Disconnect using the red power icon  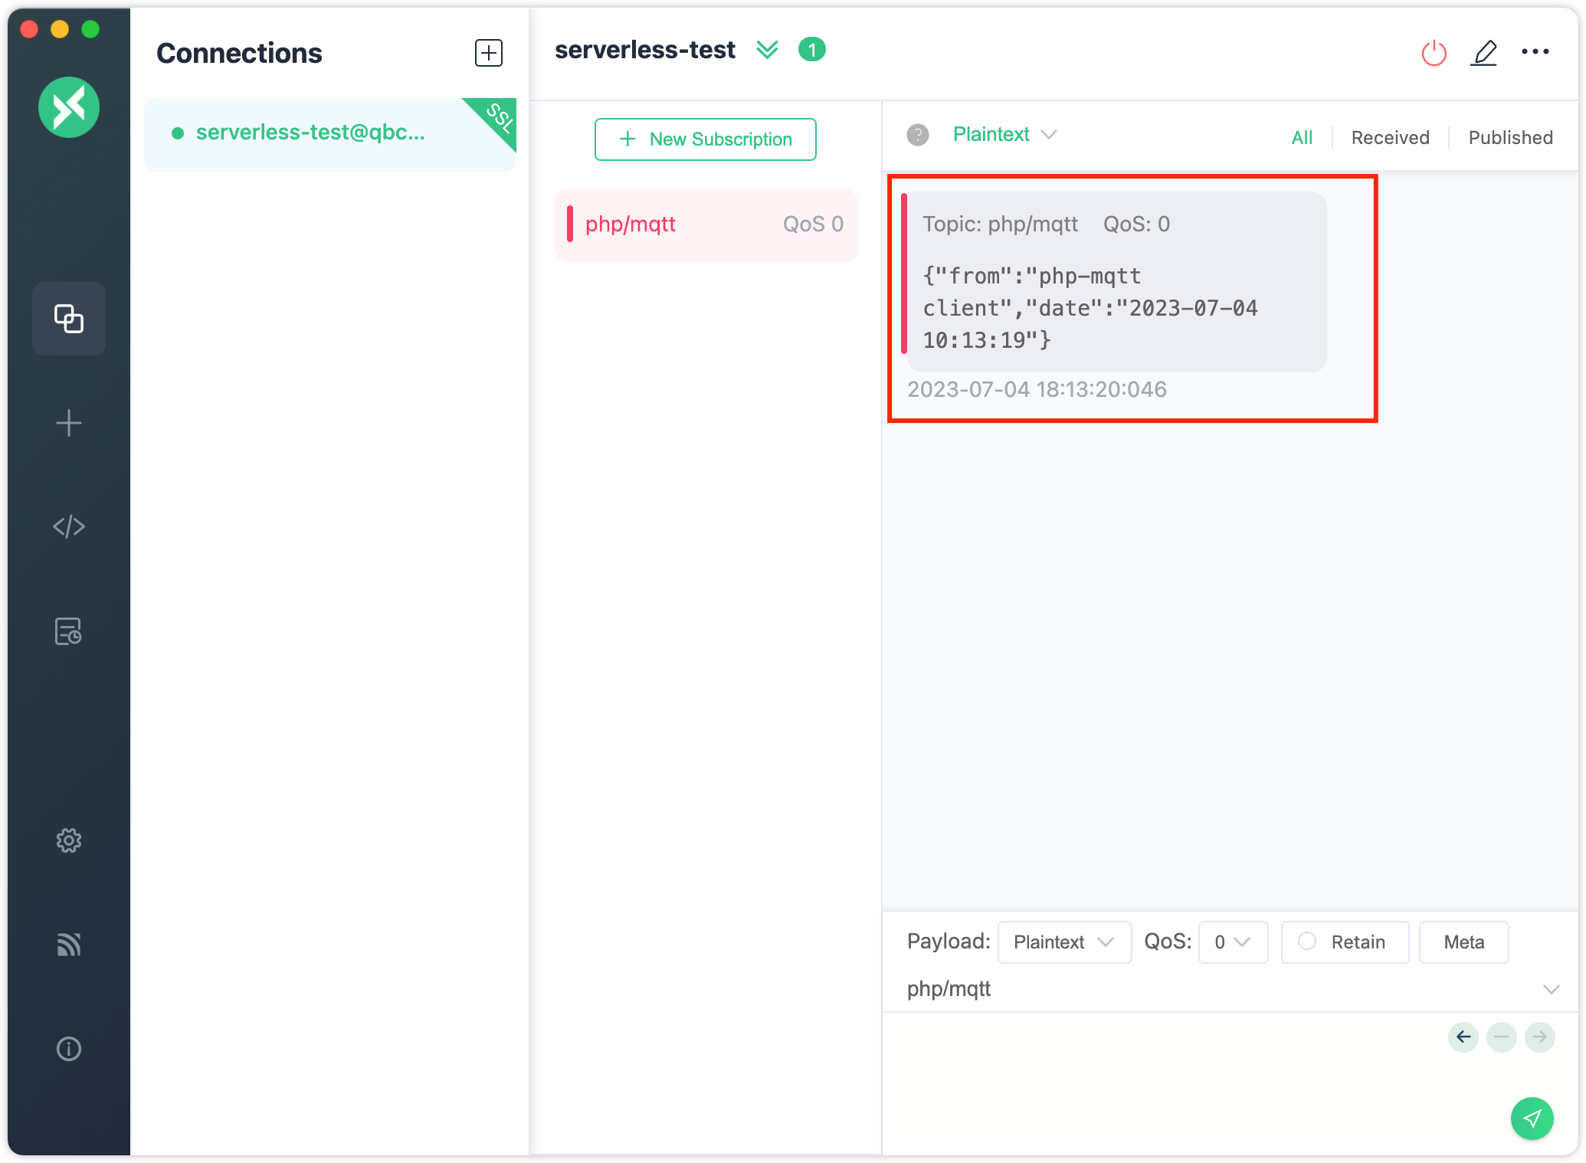click(x=1434, y=53)
